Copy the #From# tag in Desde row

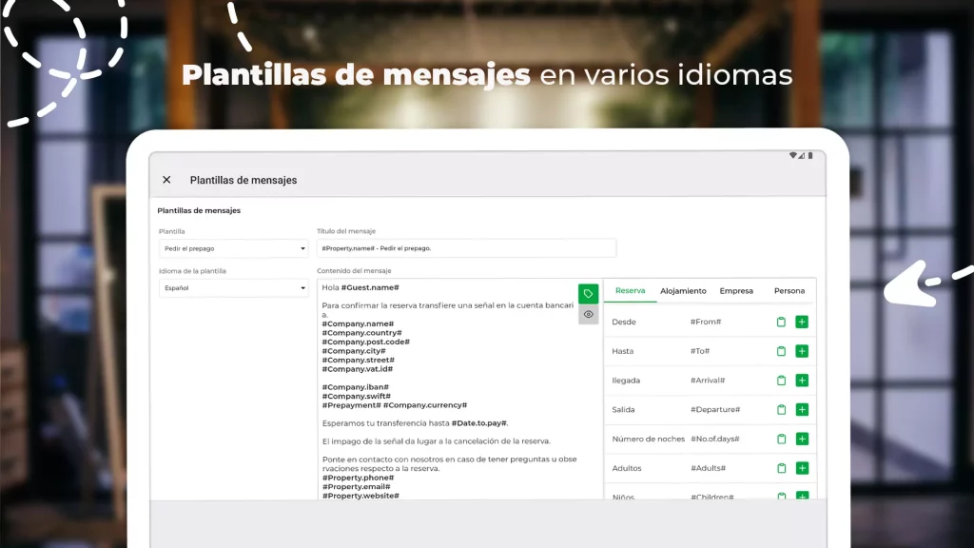coord(781,323)
